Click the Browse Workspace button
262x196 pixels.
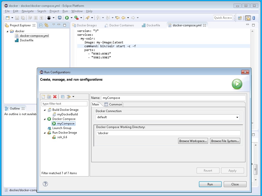coord(193,141)
